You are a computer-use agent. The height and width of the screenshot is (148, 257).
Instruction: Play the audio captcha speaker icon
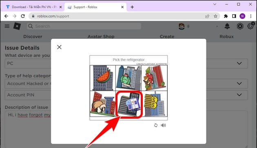pos(164,126)
